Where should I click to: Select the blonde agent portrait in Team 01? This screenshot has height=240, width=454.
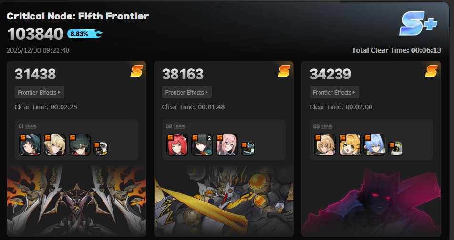pos(55,145)
